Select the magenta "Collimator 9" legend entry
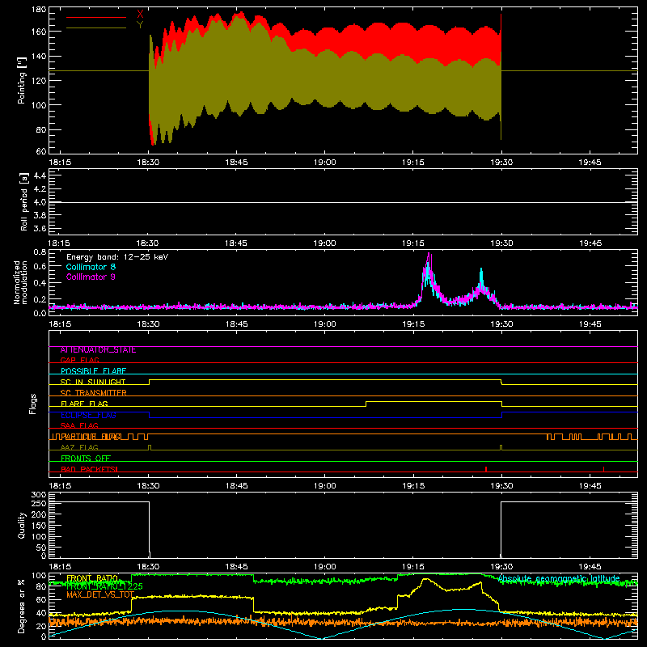Image resolution: width=647 pixels, height=647 pixels. pyautogui.click(x=91, y=277)
